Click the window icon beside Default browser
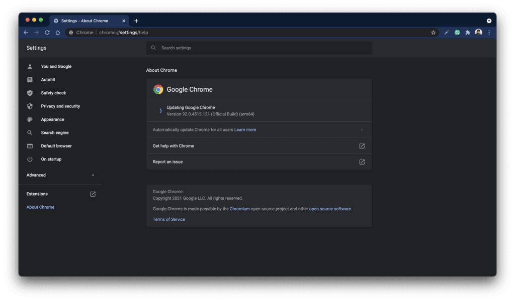Image resolution: width=515 pixels, height=301 pixels. click(30, 146)
